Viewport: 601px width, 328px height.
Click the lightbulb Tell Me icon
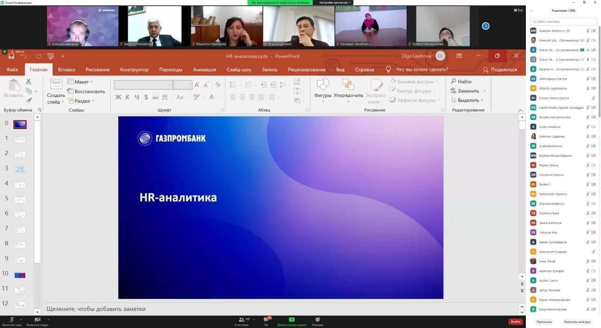click(388, 69)
